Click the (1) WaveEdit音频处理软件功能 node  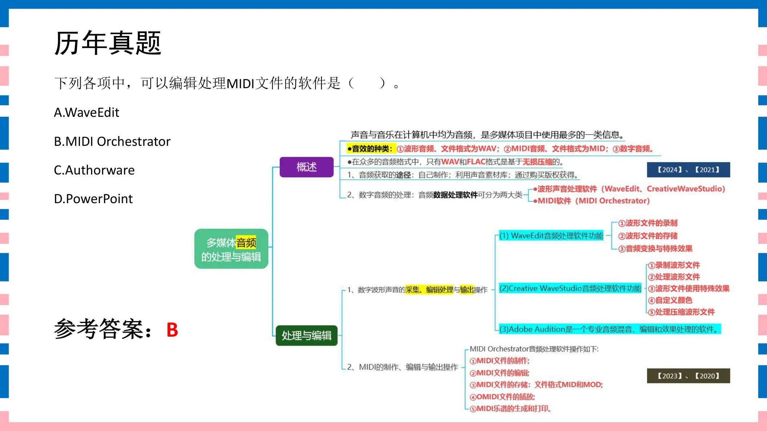pyautogui.click(x=551, y=235)
